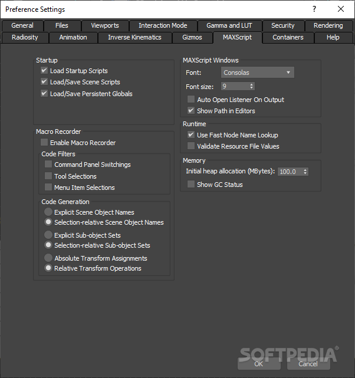The height and width of the screenshot is (378, 355).
Task: Enable Macro Recorder checkbox
Action: pyautogui.click(x=44, y=142)
